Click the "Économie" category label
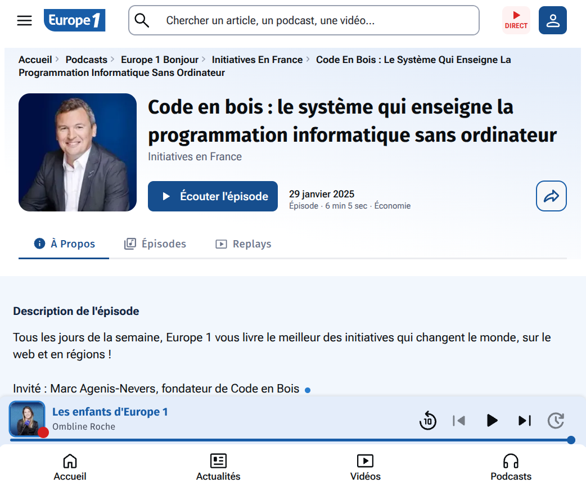This screenshot has height=487, width=586. (393, 206)
